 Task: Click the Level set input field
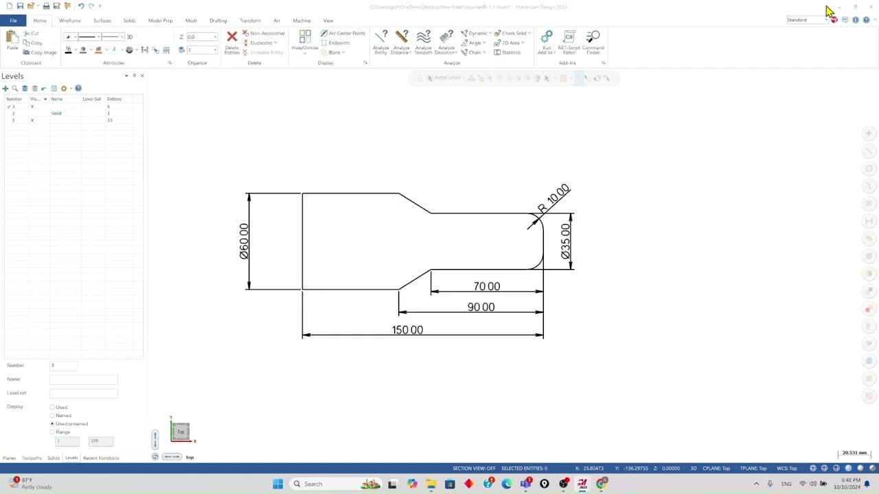pos(83,393)
